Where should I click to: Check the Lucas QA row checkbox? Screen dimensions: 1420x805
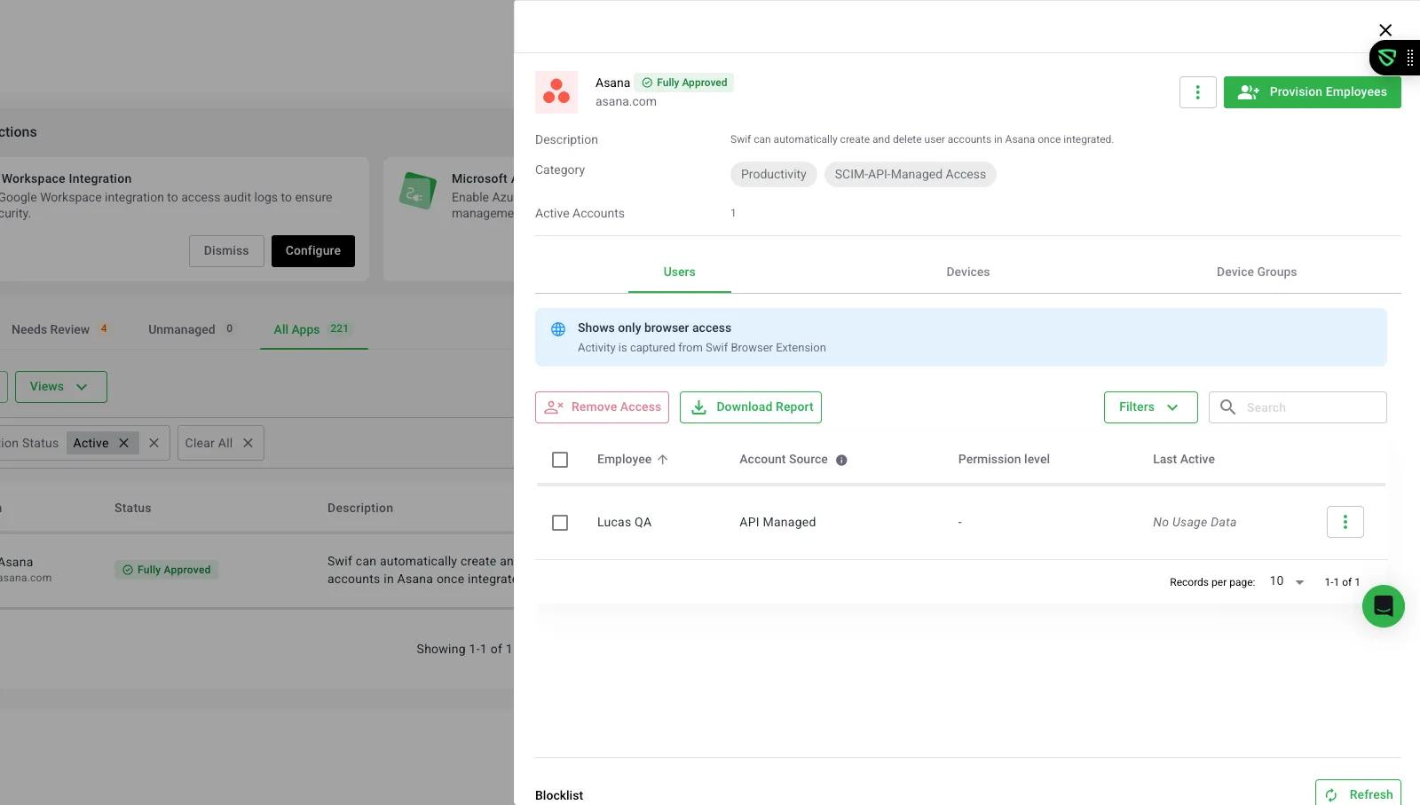coord(560,523)
